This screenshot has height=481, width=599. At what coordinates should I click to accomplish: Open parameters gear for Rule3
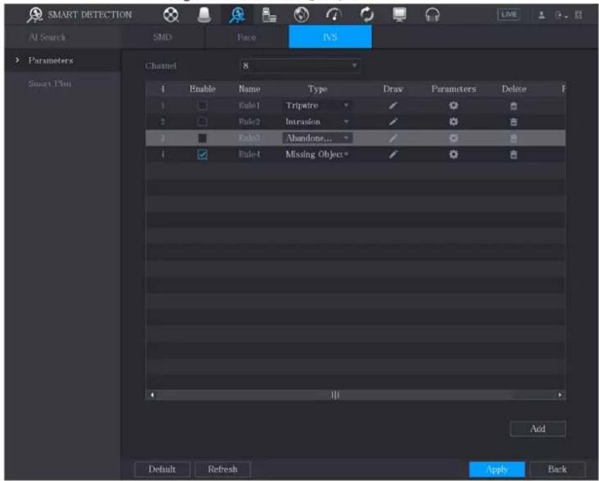click(453, 138)
